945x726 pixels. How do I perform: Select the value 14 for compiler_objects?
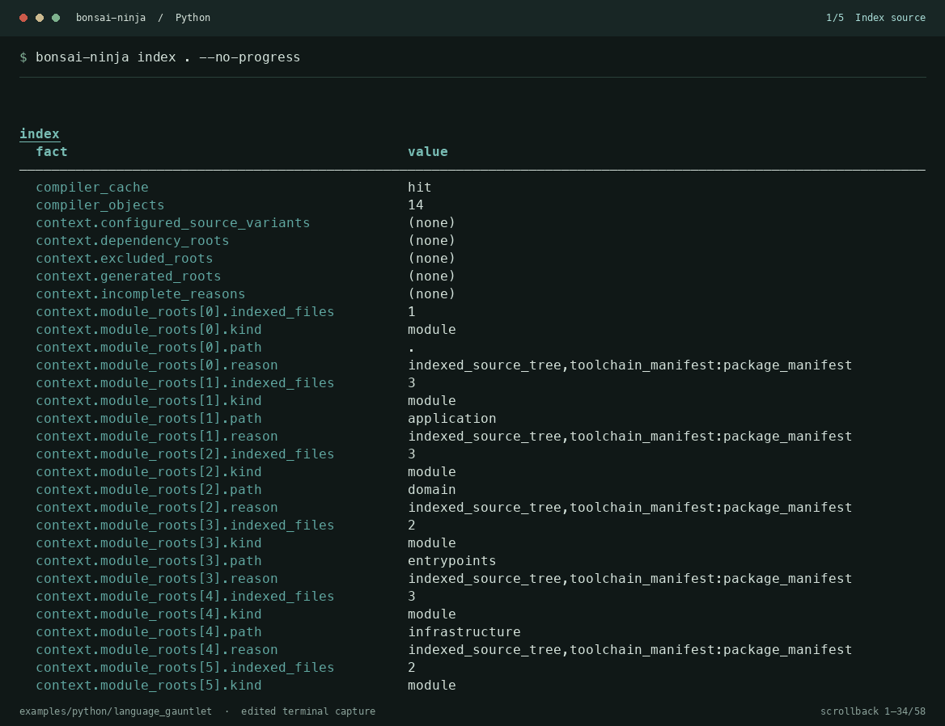pos(416,205)
